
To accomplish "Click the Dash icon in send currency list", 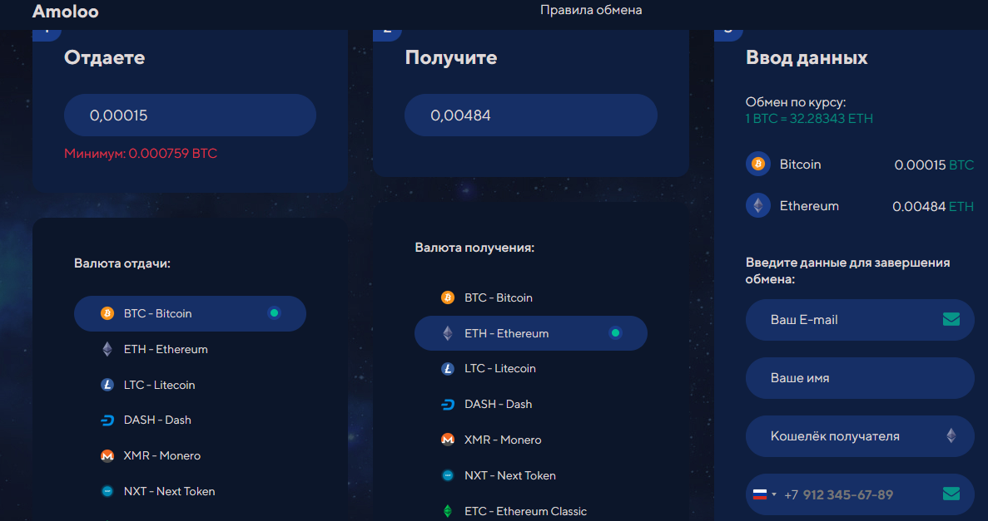I will click(107, 420).
